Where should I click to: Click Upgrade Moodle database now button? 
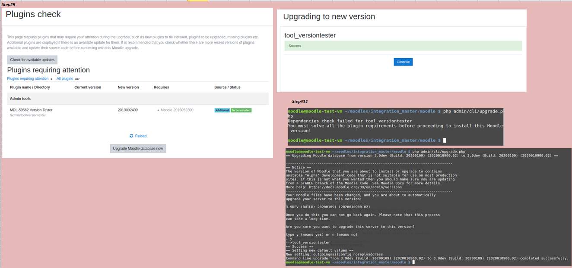coord(138,148)
